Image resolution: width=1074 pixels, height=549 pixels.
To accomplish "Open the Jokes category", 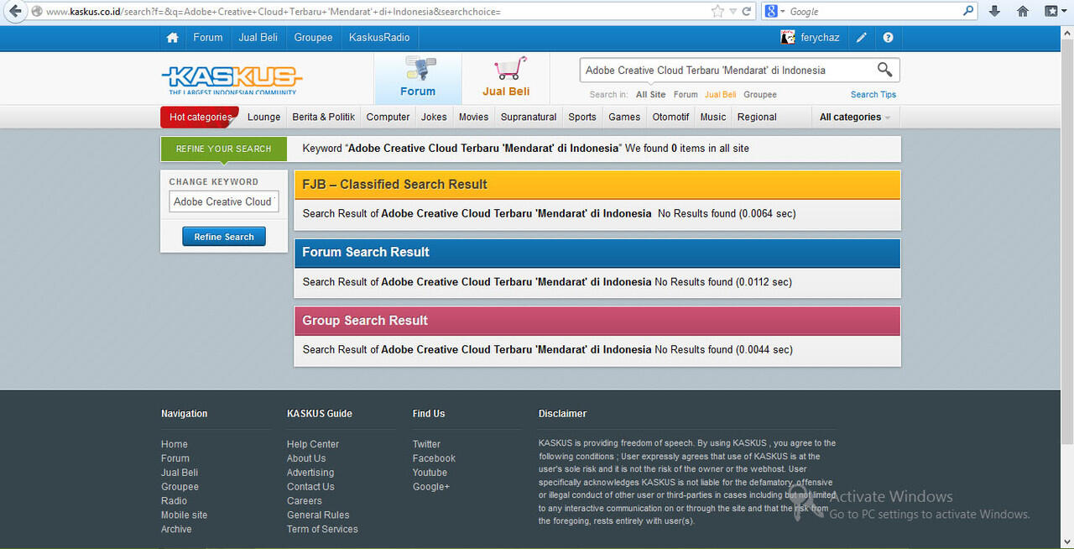I will [434, 118].
